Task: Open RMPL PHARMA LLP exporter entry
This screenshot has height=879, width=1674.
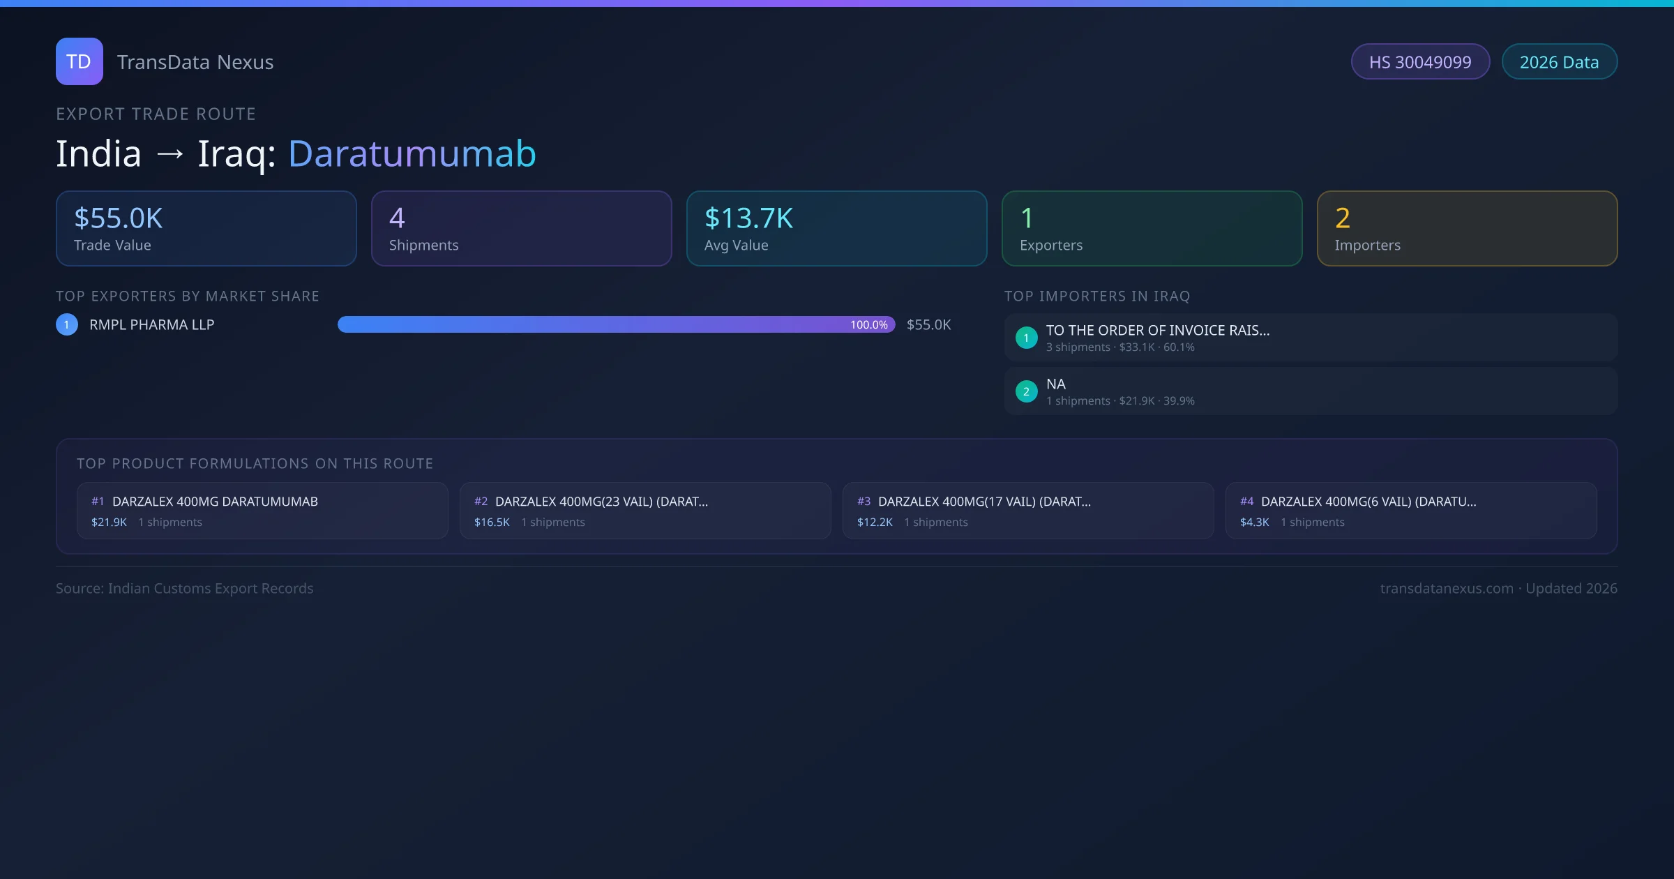Action: [152, 324]
